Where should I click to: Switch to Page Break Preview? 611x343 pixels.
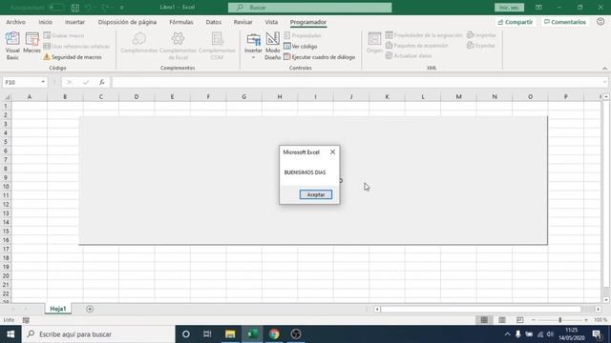point(519,320)
